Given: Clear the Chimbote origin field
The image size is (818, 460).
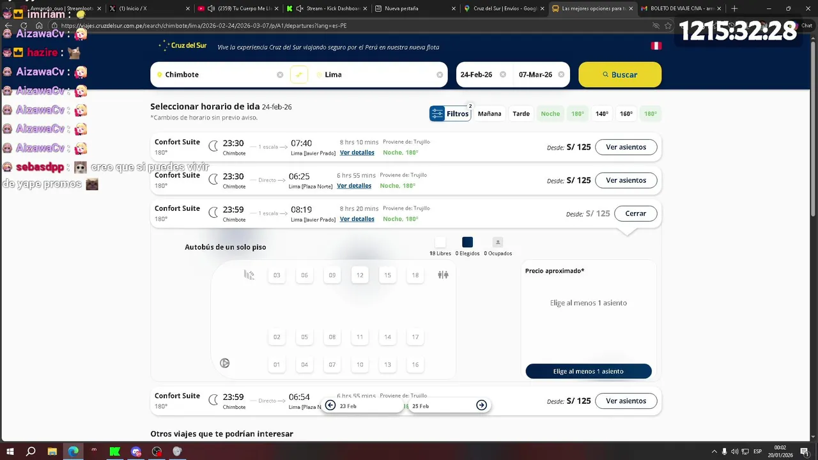Looking at the screenshot, I should [280, 75].
